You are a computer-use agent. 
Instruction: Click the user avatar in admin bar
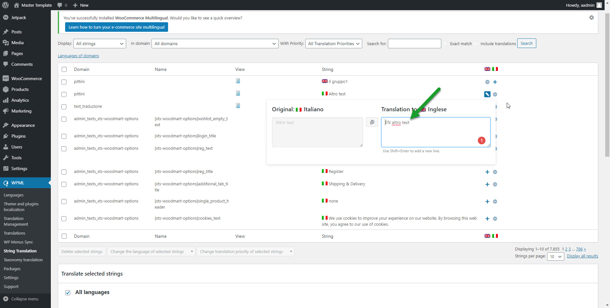(599, 5)
